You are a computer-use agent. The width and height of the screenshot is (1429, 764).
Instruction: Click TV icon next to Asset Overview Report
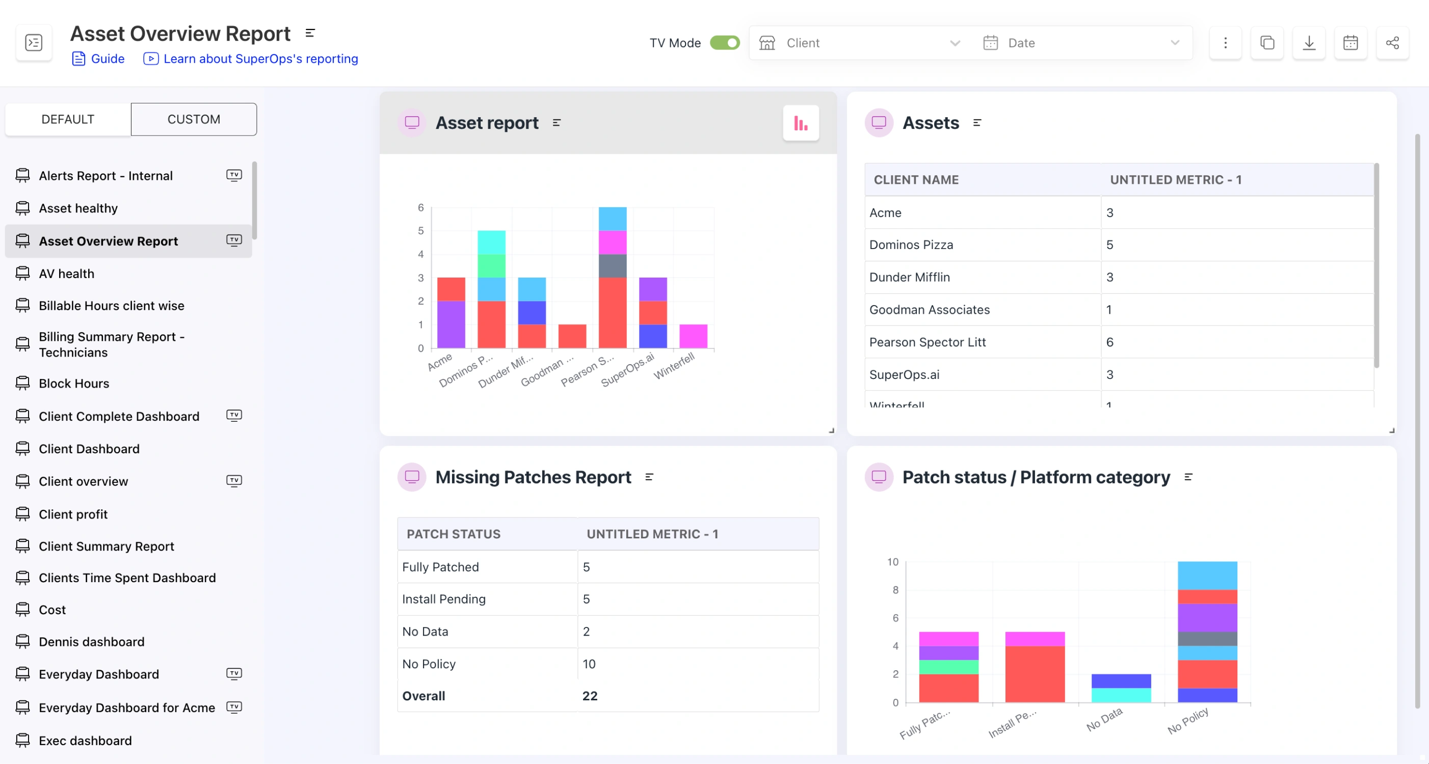(234, 240)
